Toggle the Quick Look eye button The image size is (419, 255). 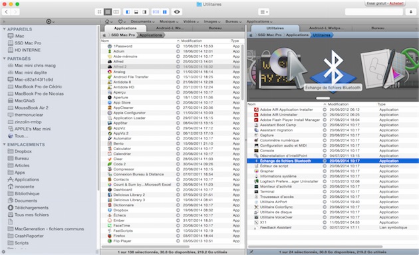tap(177, 12)
